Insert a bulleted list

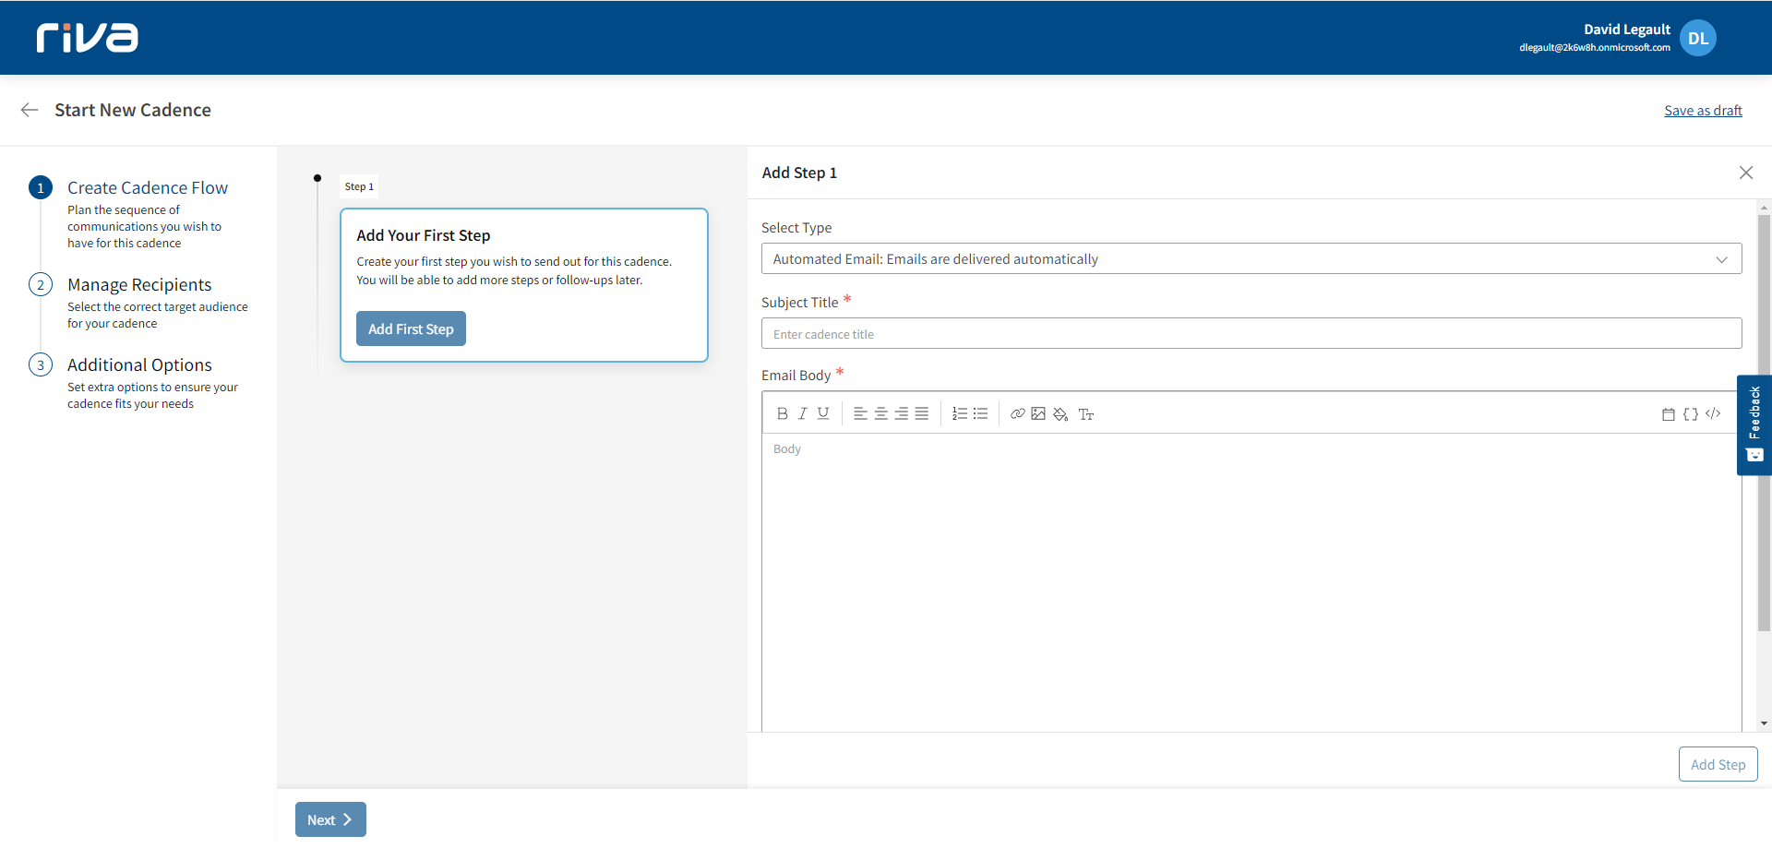980,414
